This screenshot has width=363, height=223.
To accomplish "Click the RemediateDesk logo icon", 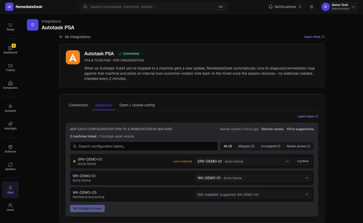I will [x=9, y=7].
